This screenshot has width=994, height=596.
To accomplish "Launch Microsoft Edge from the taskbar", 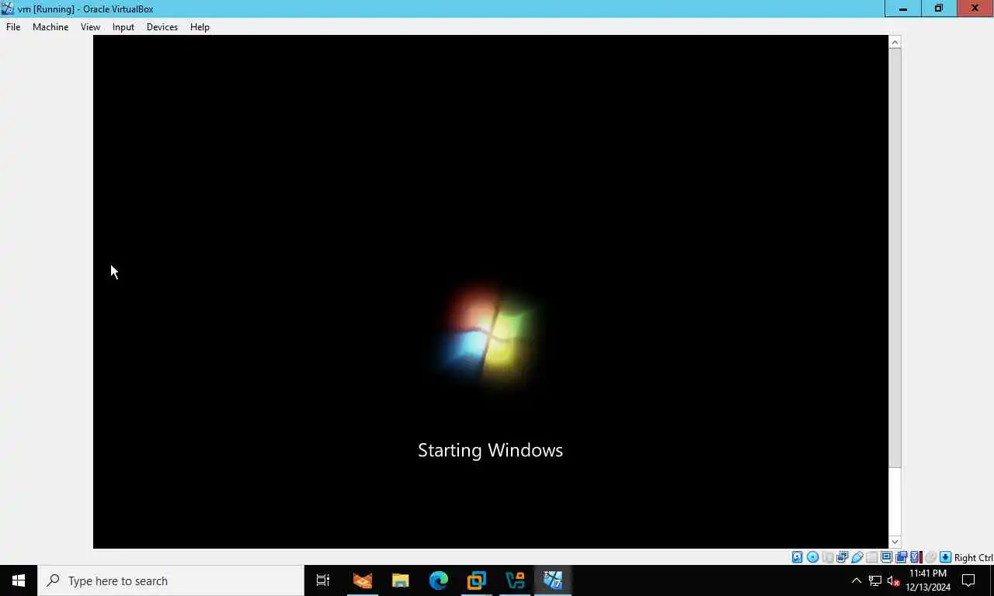I will click(x=439, y=580).
